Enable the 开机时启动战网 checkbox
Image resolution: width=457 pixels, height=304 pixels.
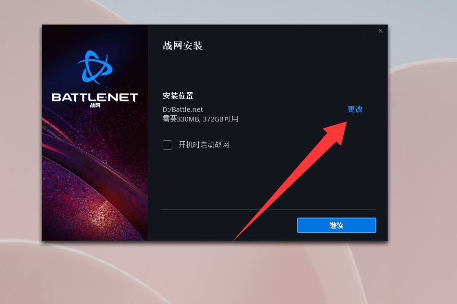point(168,145)
